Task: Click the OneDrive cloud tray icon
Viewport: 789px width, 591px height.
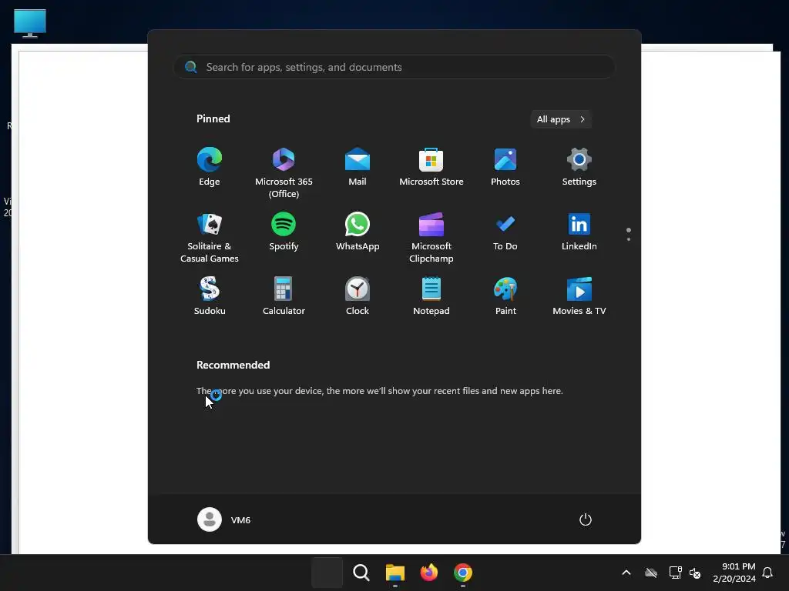Action: click(x=651, y=573)
